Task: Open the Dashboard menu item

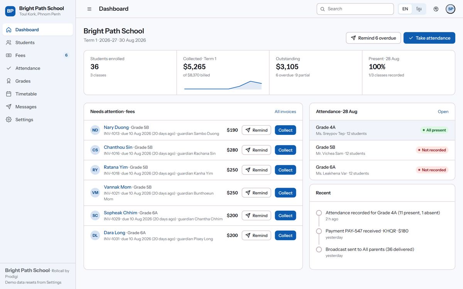Action: [37, 30]
